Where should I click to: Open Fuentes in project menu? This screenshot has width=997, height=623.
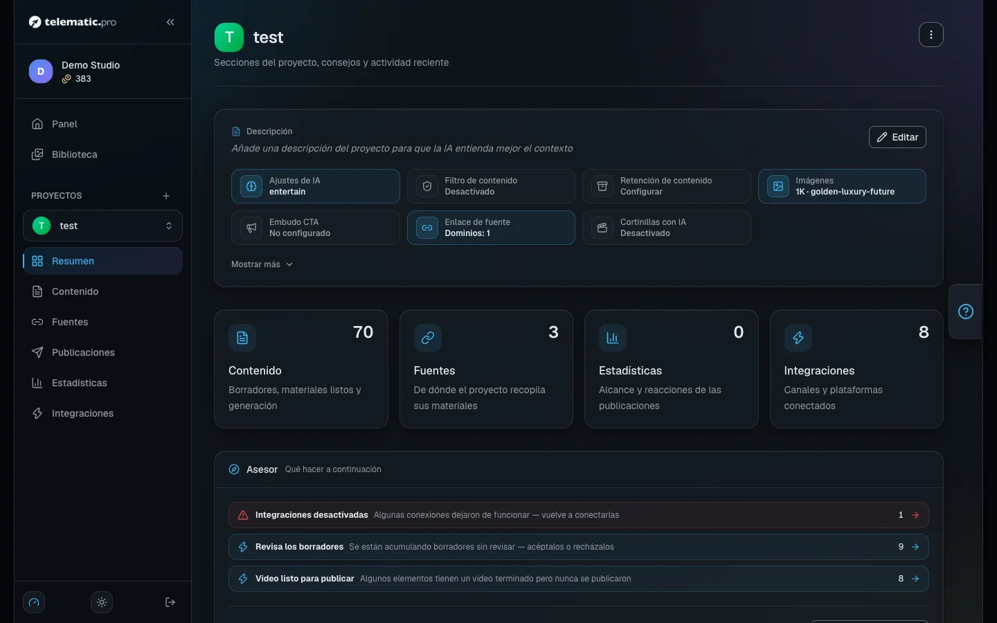click(102, 322)
